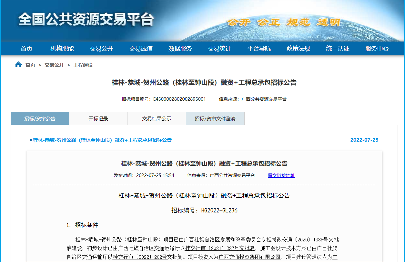Open 平台导航 menu item

[x=259, y=49]
